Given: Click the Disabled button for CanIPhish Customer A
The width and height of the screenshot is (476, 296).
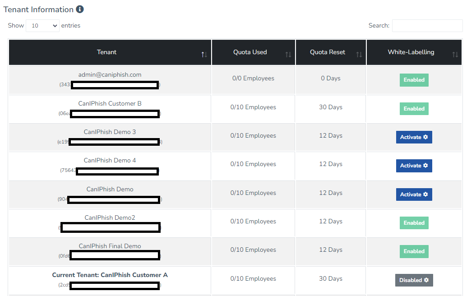Looking at the screenshot, I should (x=414, y=280).
